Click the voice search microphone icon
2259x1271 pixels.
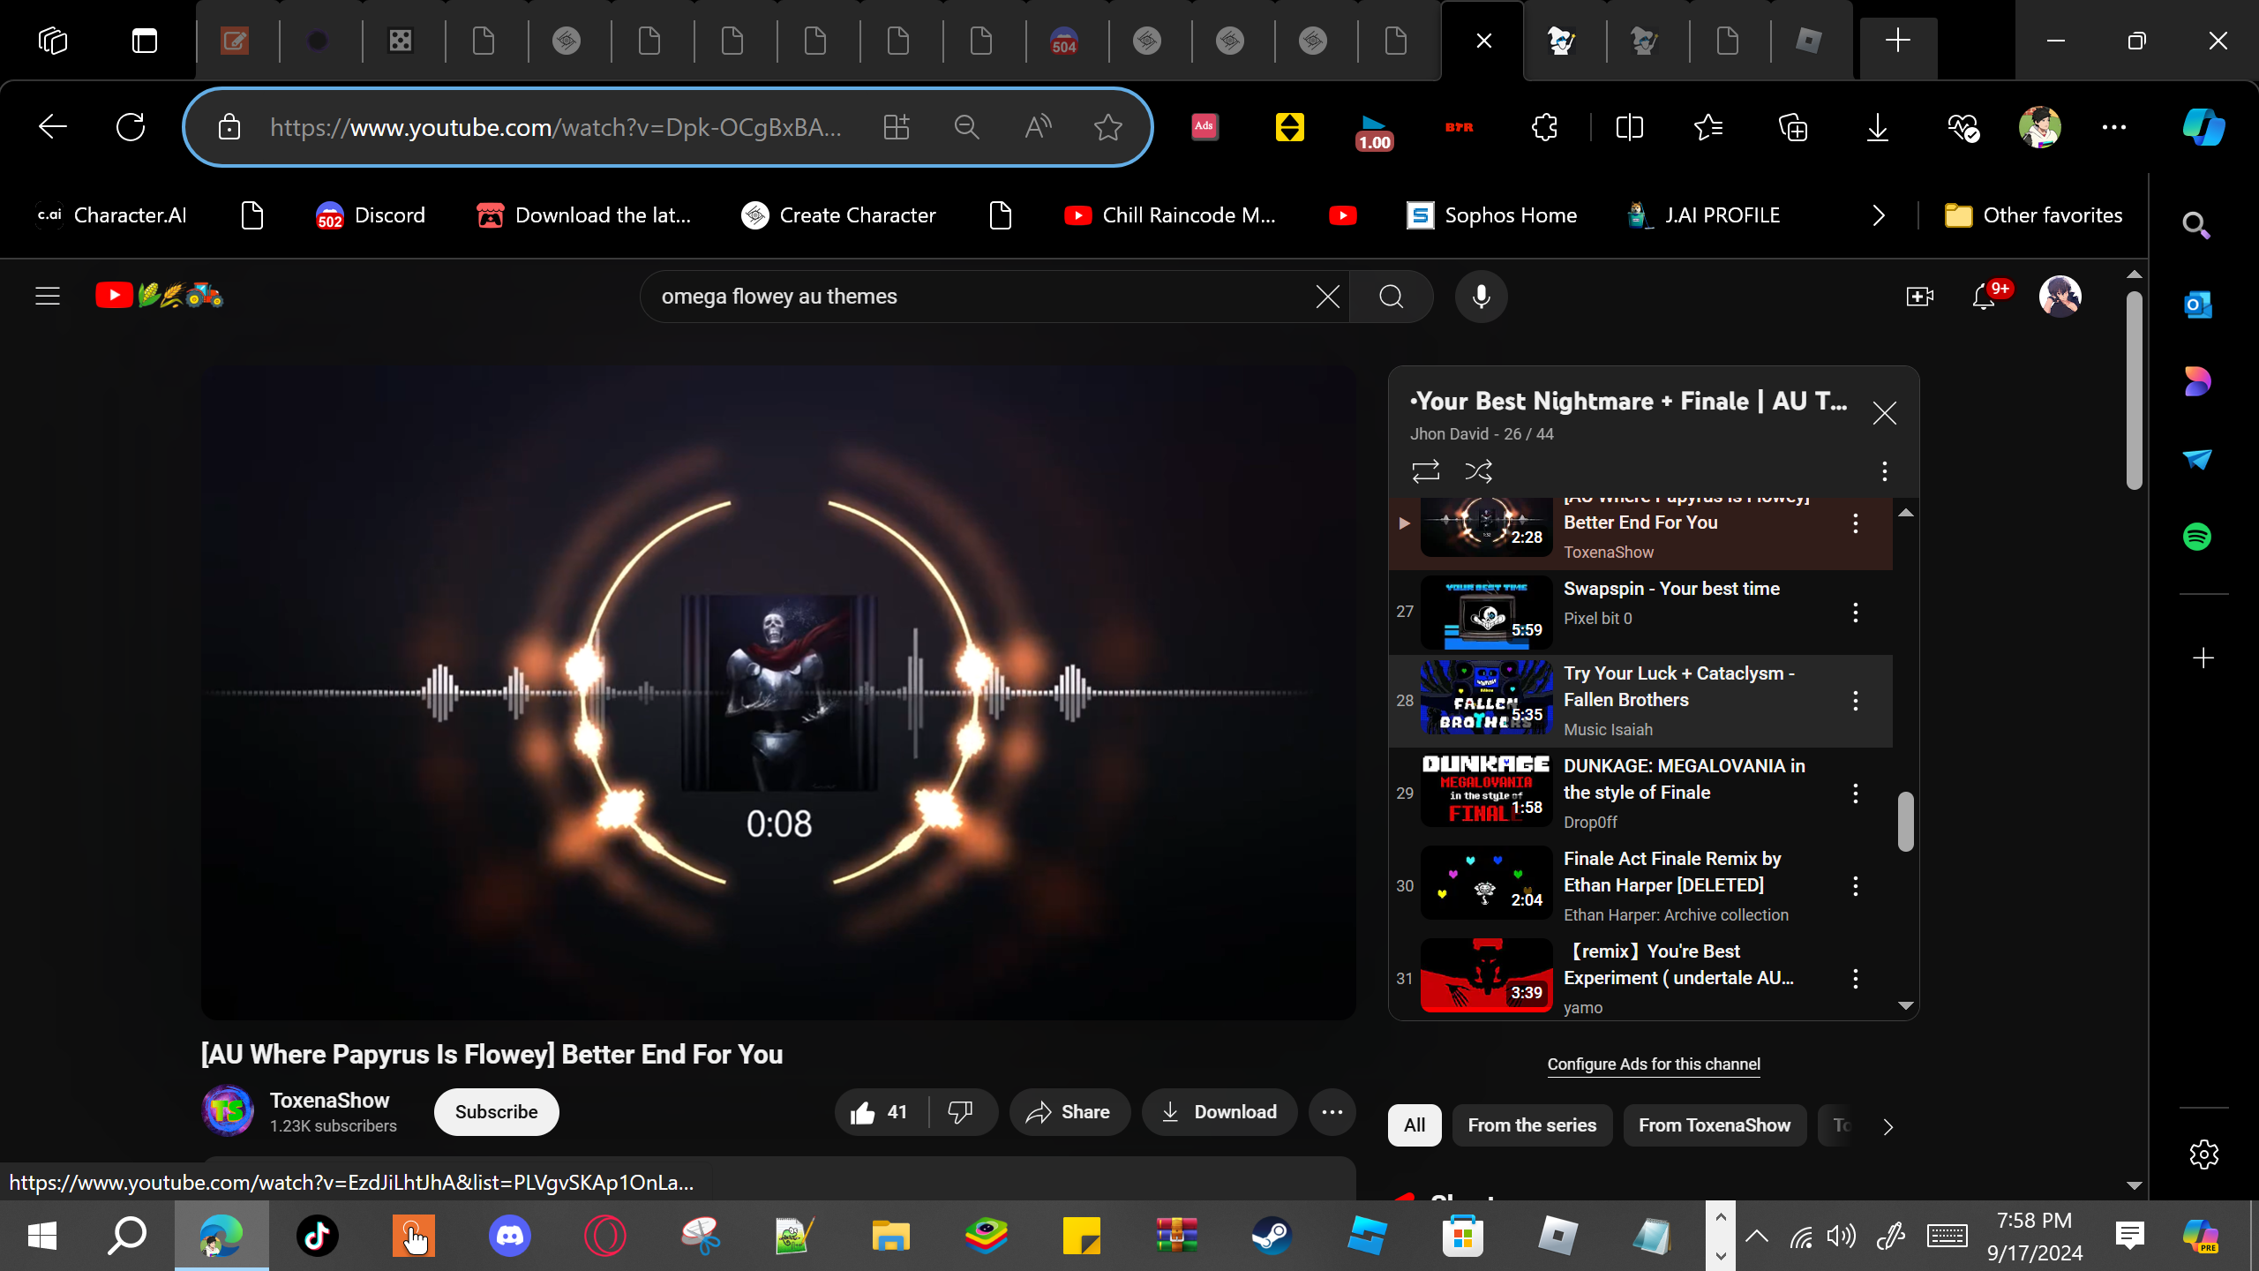tap(1481, 297)
